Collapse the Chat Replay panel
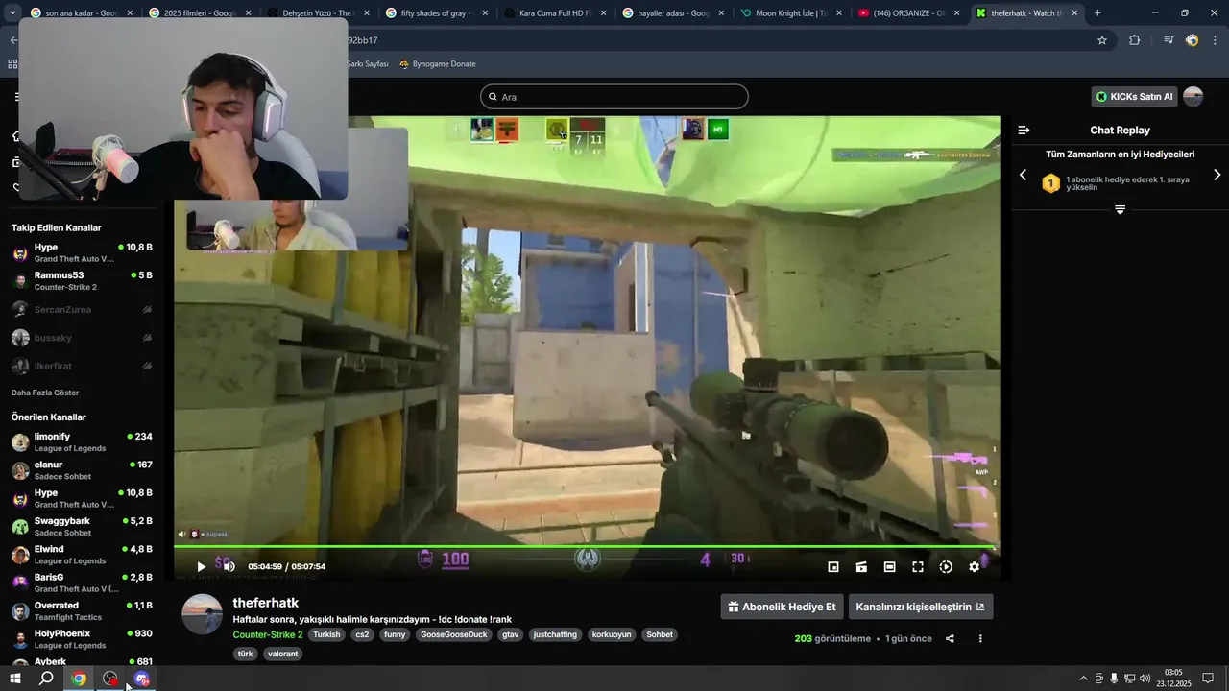The image size is (1229, 691). click(1024, 130)
